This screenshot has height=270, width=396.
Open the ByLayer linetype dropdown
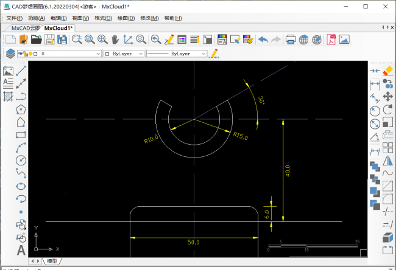(x=177, y=54)
